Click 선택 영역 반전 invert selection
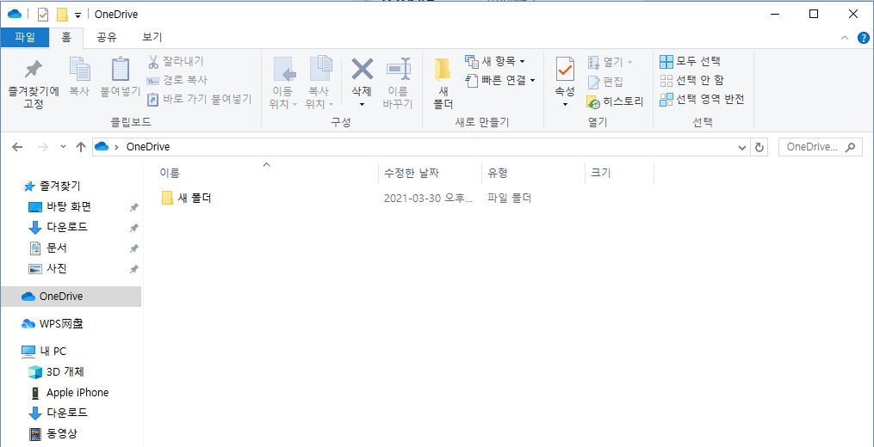The height and width of the screenshot is (447, 874). 702,99
